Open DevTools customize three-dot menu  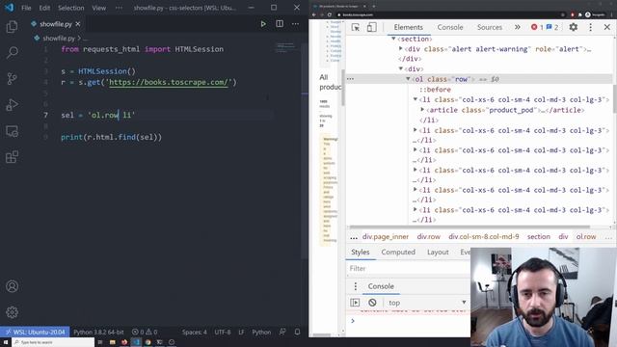tap(590, 27)
